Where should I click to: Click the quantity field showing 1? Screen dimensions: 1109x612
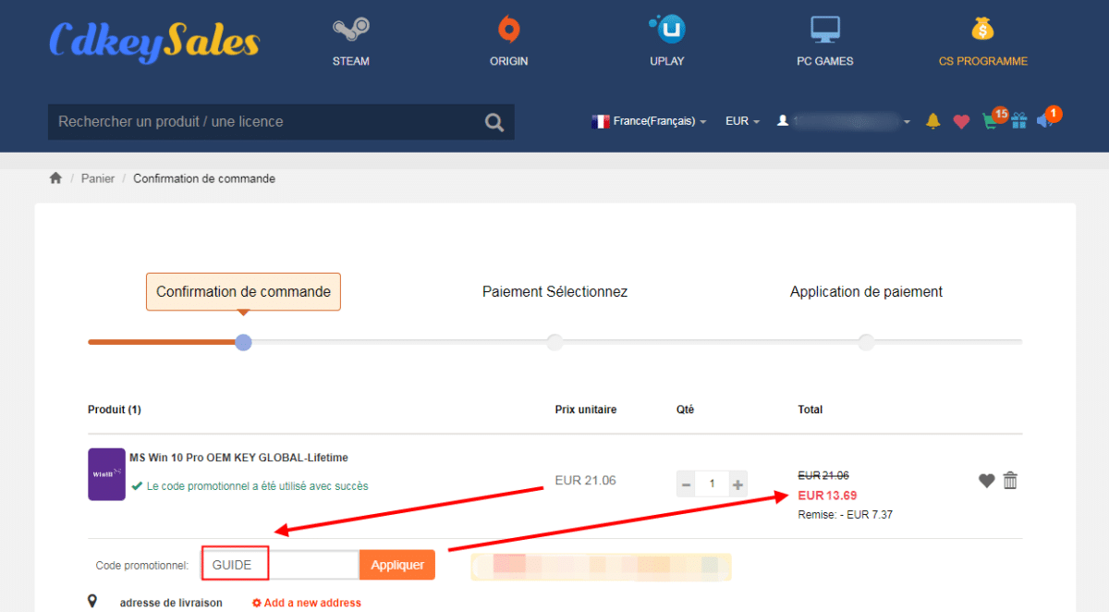(712, 483)
